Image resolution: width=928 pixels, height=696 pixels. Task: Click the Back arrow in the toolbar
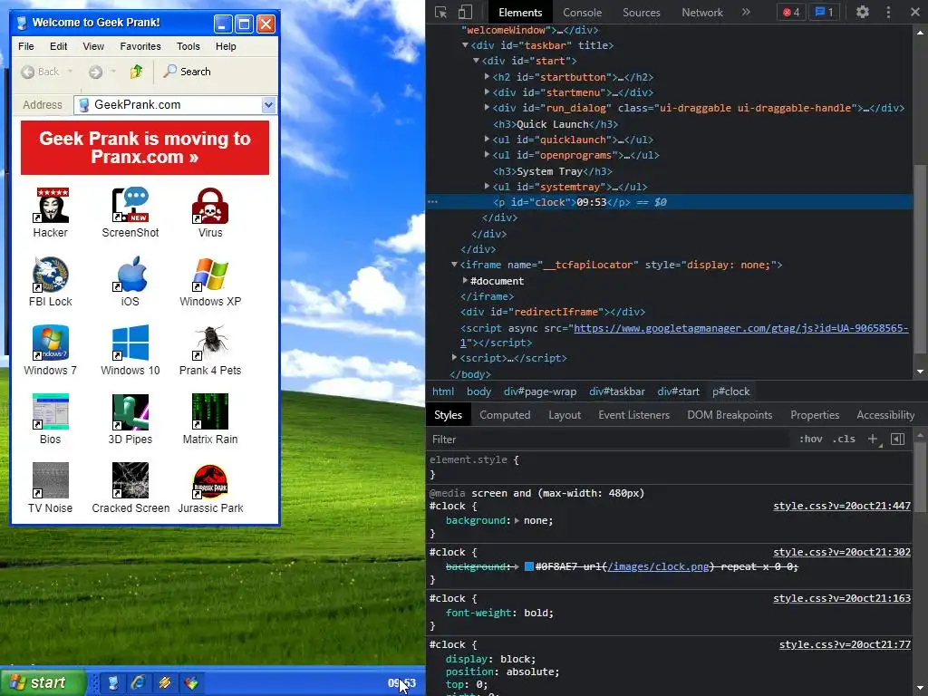tap(28, 72)
